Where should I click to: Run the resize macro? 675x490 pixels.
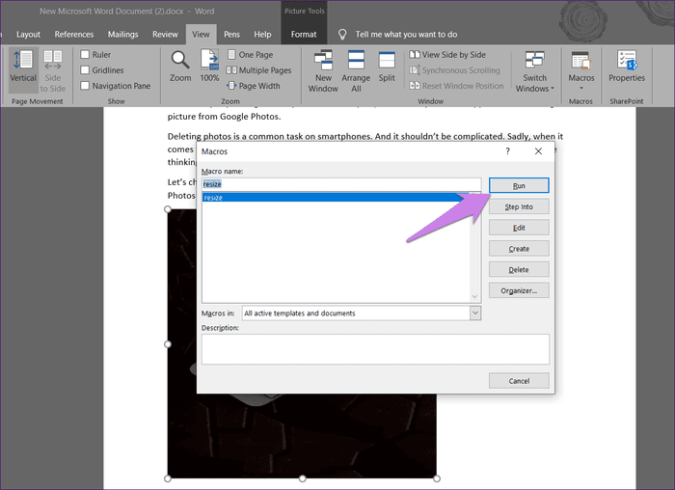point(519,185)
